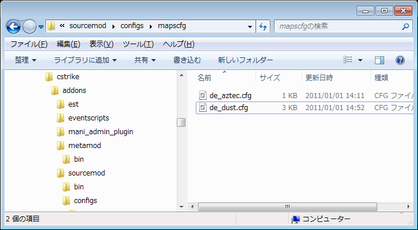Select the bin folder under metamod
Image resolution: width=418 pixels, height=230 pixels.
[79, 159]
